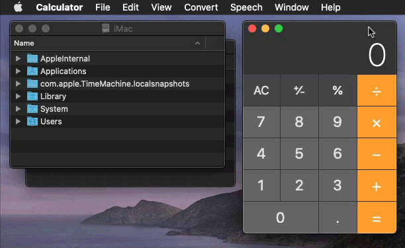Image resolution: width=405 pixels, height=248 pixels.
Task: Open the Edit menu
Action: [x=130, y=7]
